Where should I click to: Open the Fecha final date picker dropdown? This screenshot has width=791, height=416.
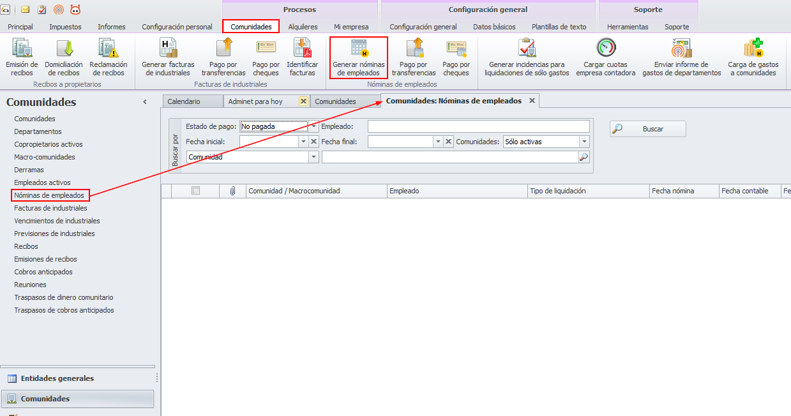439,142
